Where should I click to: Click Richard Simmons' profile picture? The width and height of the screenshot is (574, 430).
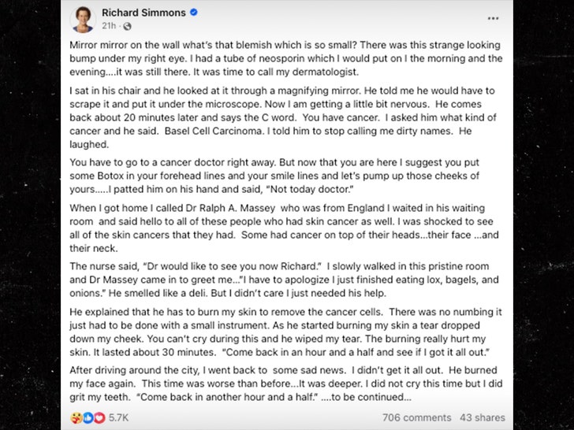[82, 17]
